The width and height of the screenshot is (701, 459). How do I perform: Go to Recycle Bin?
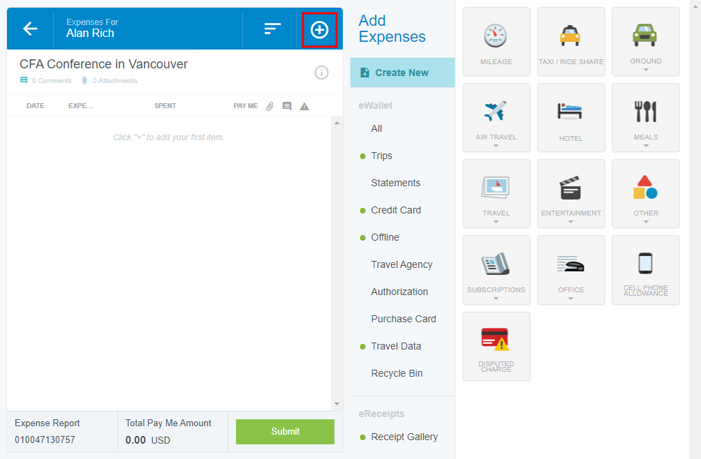click(397, 373)
